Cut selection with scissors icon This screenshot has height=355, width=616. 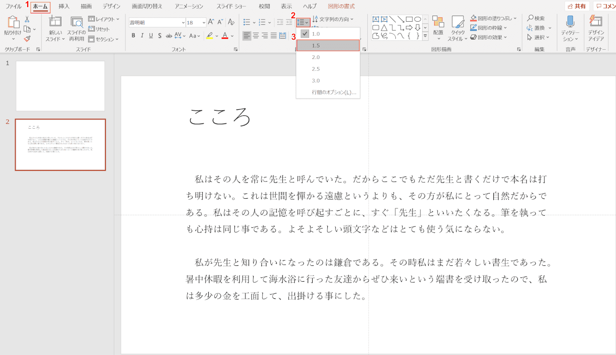click(27, 20)
